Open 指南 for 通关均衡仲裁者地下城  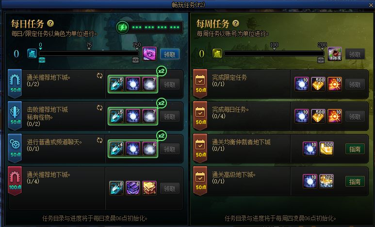tap(355, 149)
